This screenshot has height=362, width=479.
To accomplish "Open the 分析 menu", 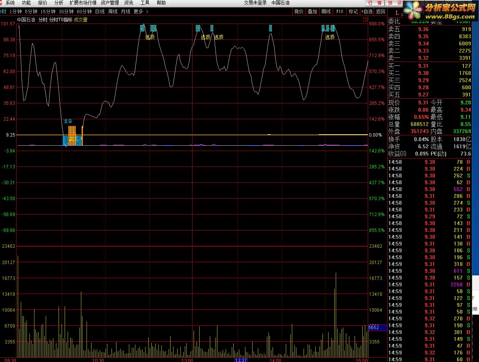I will 59,3.
